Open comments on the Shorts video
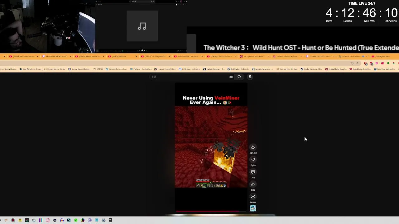 [x=253, y=172]
